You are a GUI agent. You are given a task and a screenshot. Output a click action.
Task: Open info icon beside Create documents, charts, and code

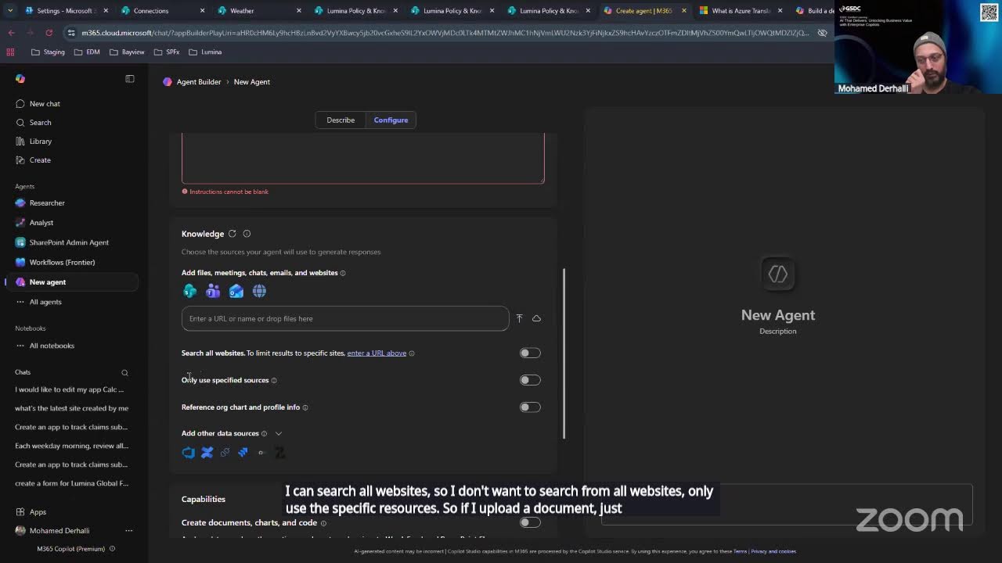click(323, 523)
